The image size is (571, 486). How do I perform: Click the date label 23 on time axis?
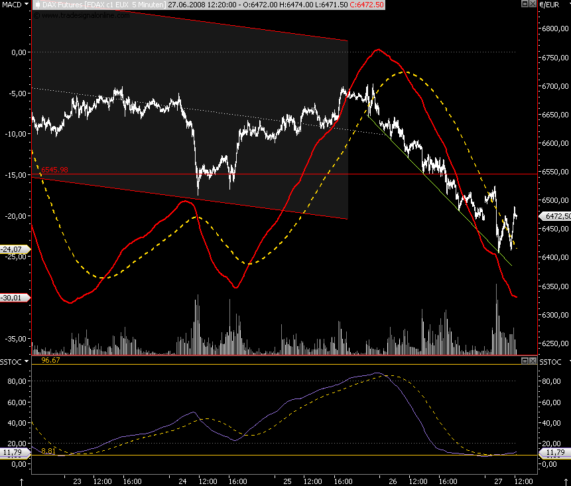77,481
